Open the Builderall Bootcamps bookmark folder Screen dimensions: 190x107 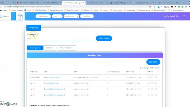pos(55,10)
